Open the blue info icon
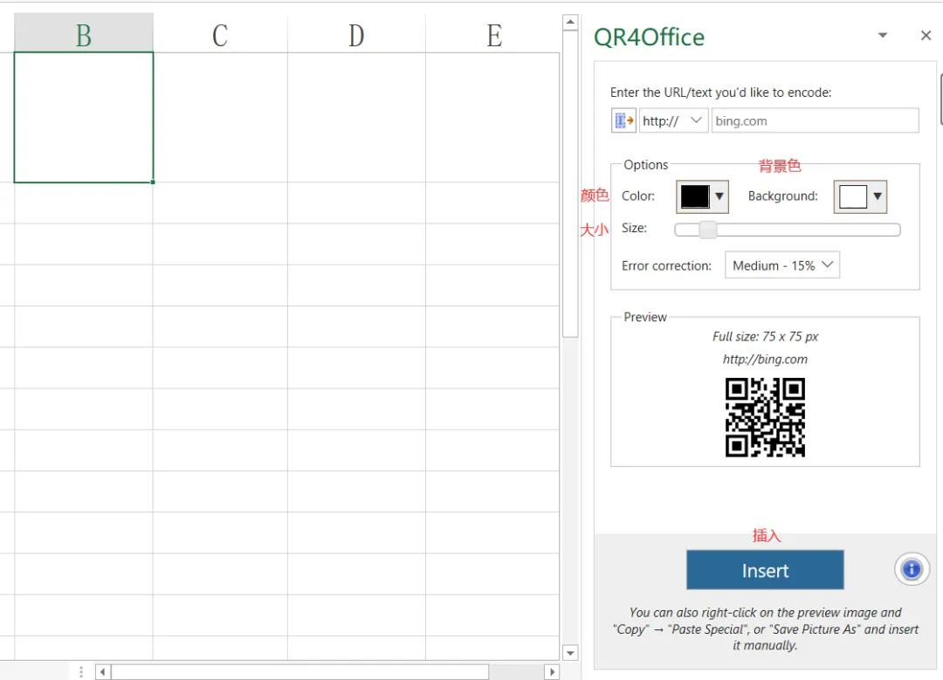943x680 pixels. (x=912, y=569)
